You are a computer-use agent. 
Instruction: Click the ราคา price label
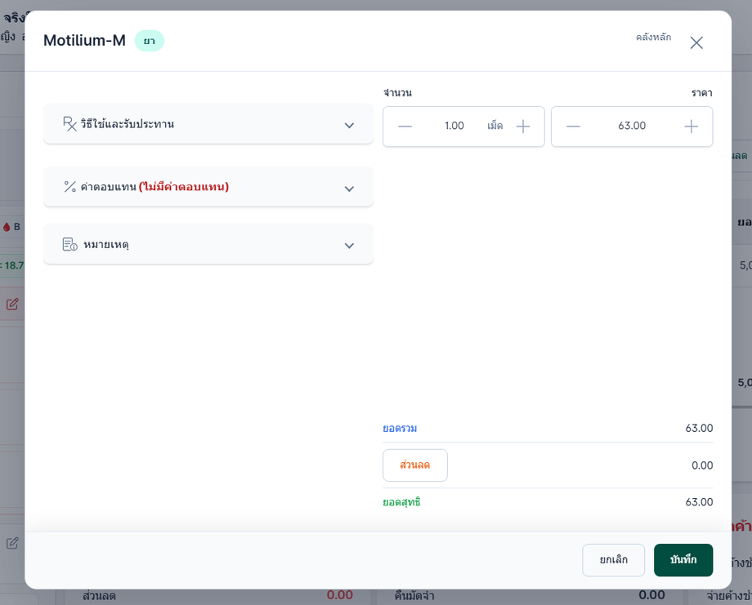click(701, 93)
